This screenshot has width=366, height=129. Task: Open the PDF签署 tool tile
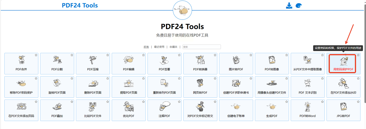[x=165, y=64]
